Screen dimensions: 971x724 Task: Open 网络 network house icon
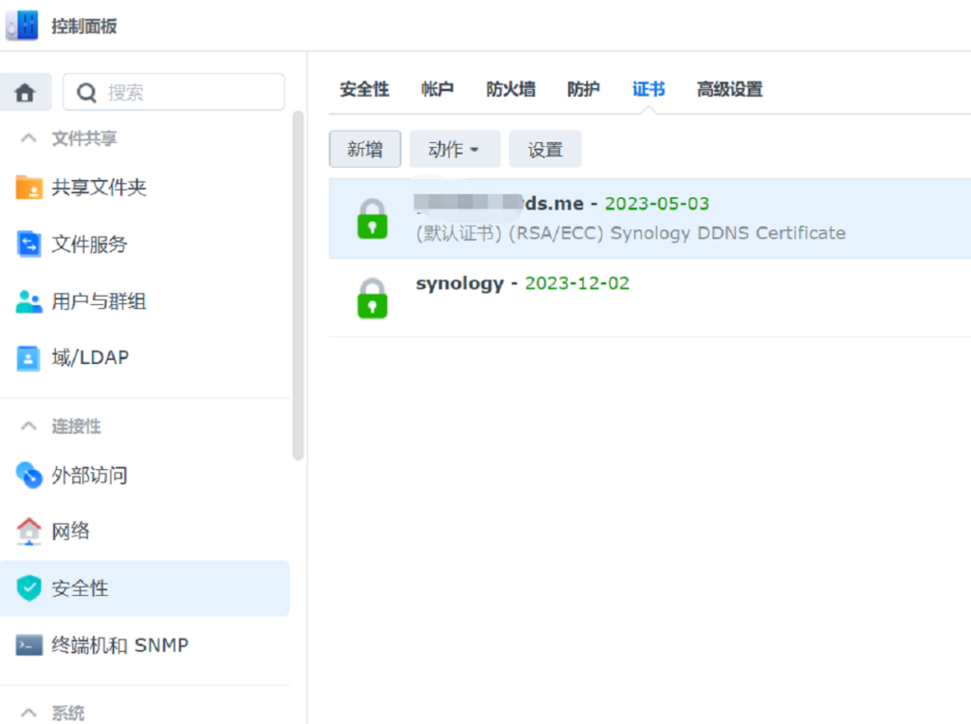coord(29,531)
